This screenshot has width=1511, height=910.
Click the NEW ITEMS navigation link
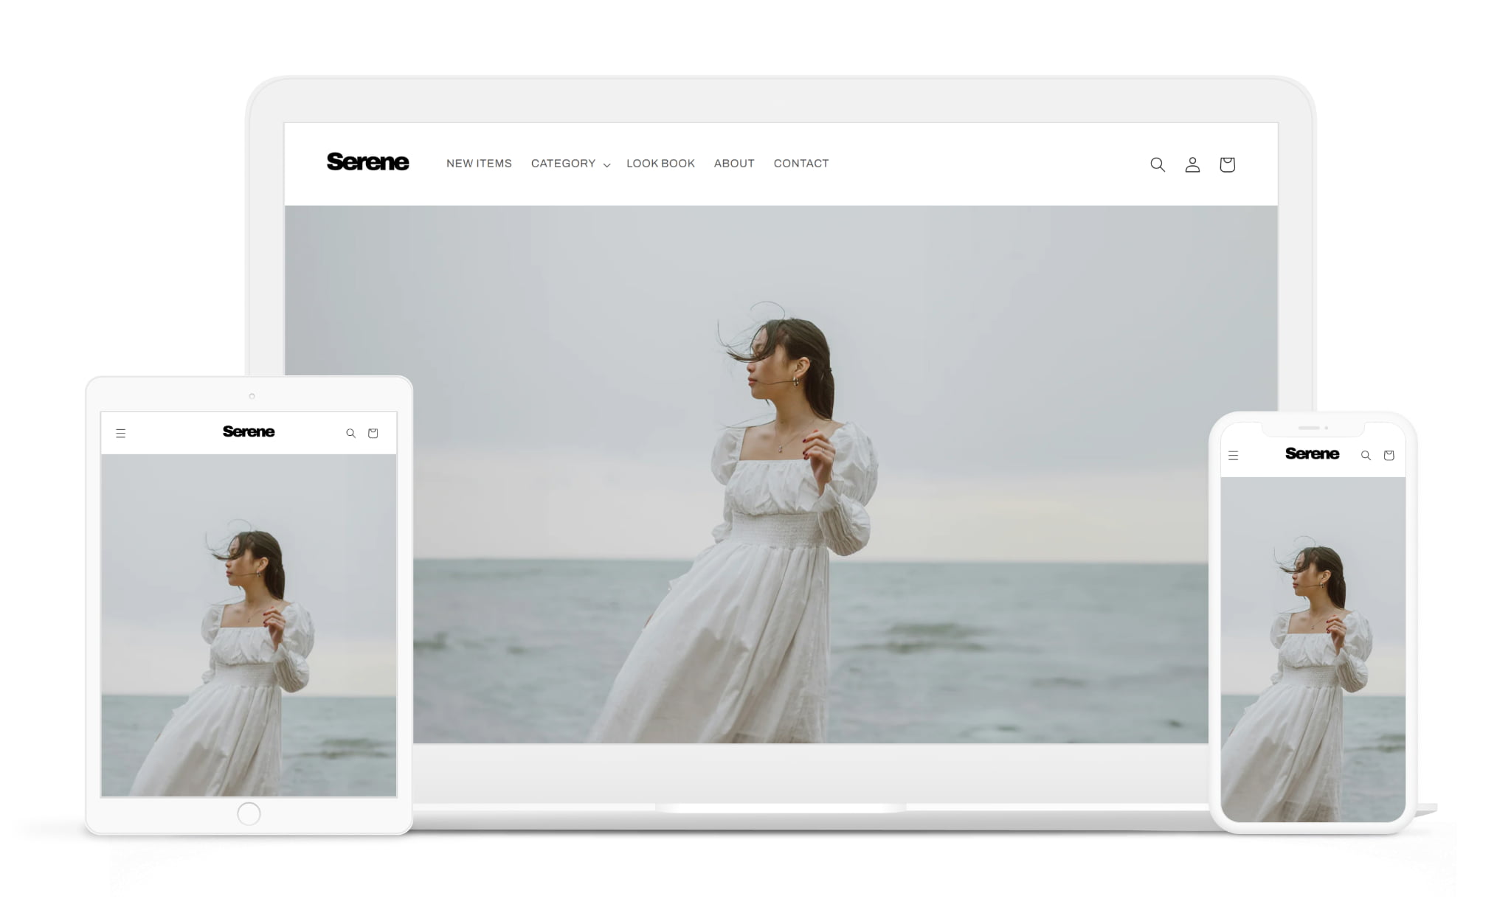[x=480, y=164]
